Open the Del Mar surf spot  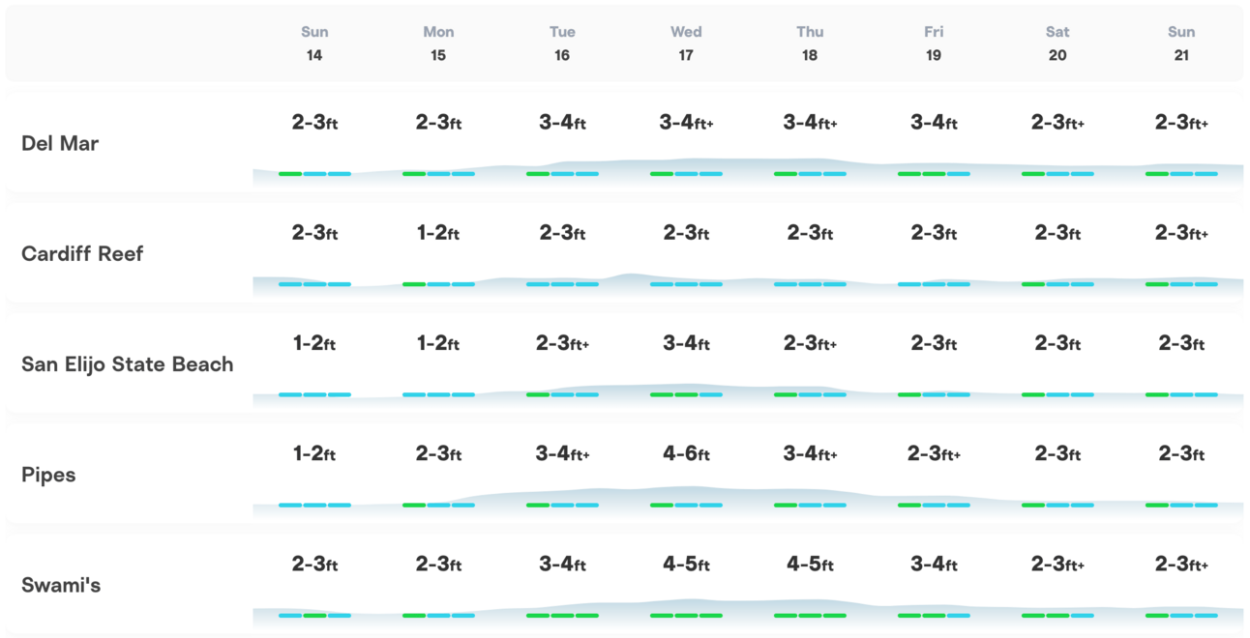[60, 143]
